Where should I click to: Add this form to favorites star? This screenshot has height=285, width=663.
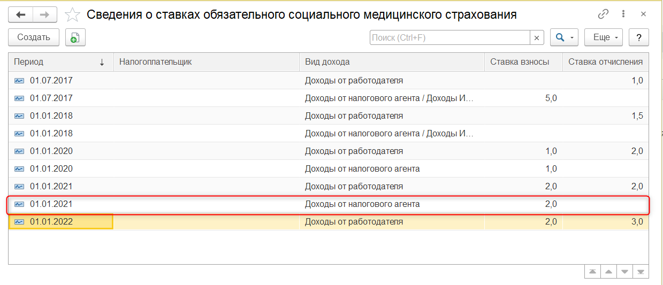(71, 14)
